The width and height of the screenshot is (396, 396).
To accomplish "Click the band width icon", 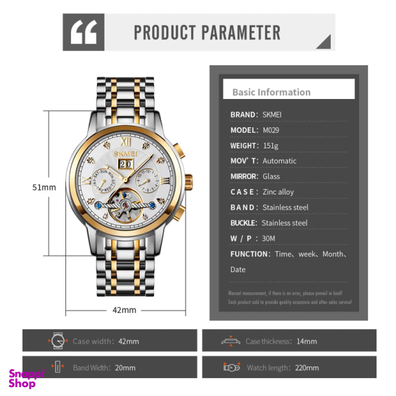I will pos(58,366).
